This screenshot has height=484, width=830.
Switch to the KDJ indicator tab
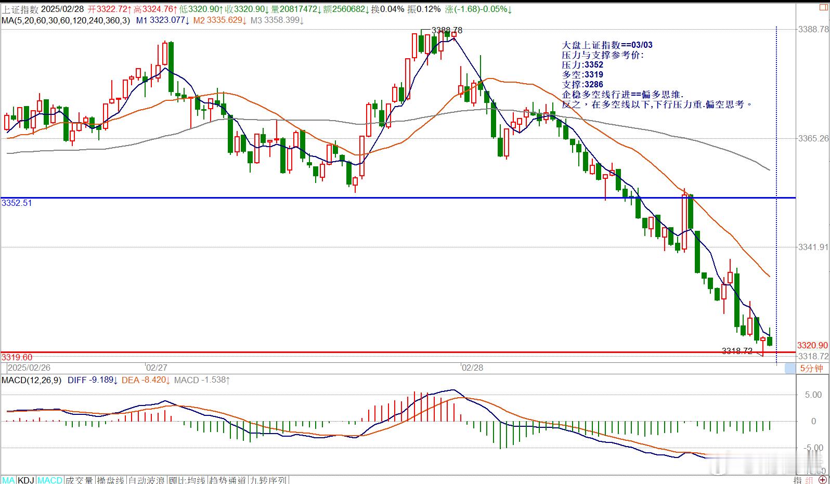click(26, 480)
